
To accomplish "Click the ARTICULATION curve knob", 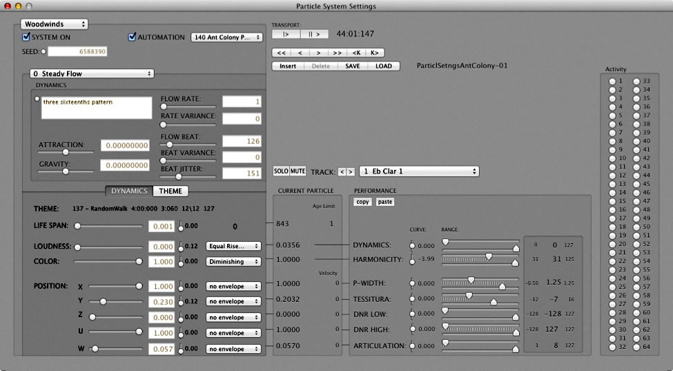I will [412, 346].
